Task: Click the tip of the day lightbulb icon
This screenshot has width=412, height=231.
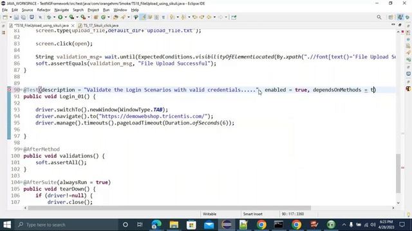Action: [408, 214]
